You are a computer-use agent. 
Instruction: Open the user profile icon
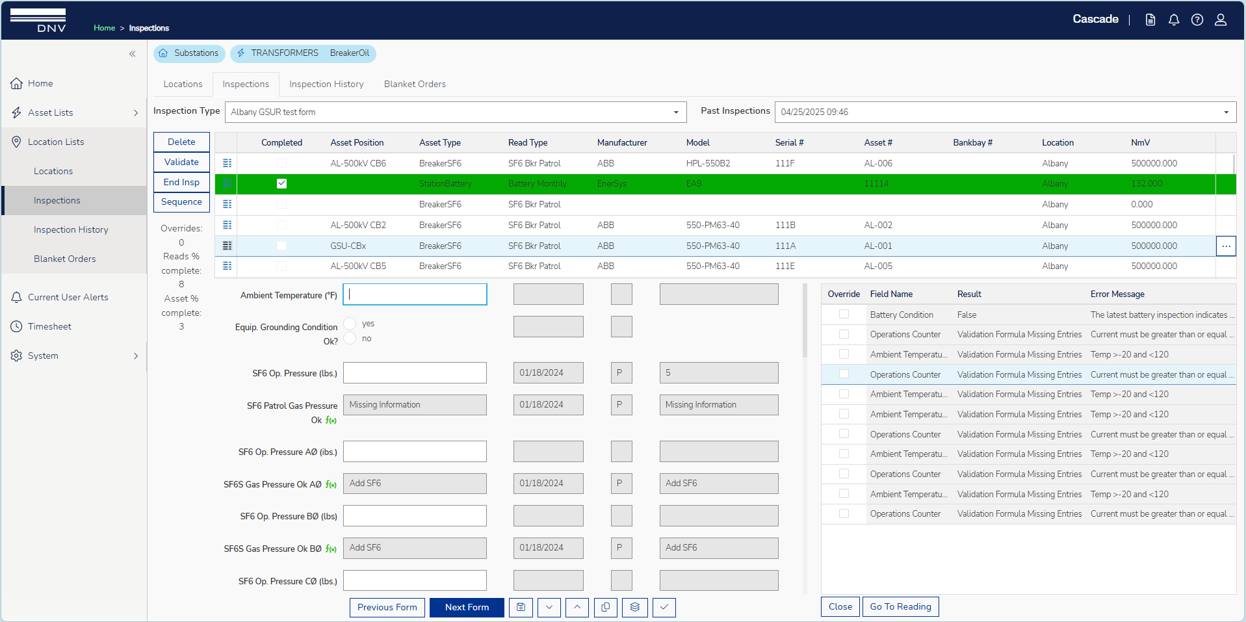pyautogui.click(x=1220, y=19)
